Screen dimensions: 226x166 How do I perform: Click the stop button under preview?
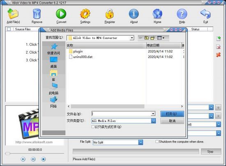(44, 159)
